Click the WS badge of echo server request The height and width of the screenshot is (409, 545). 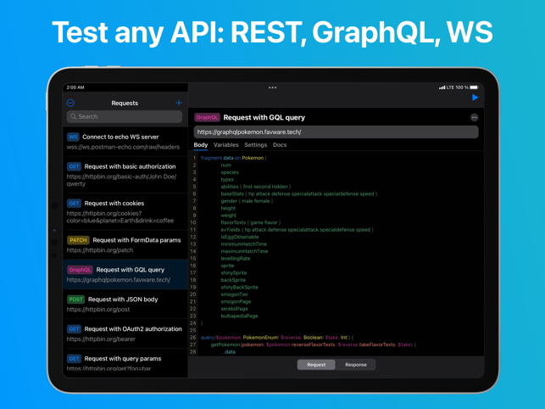click(x=73, y=137)
